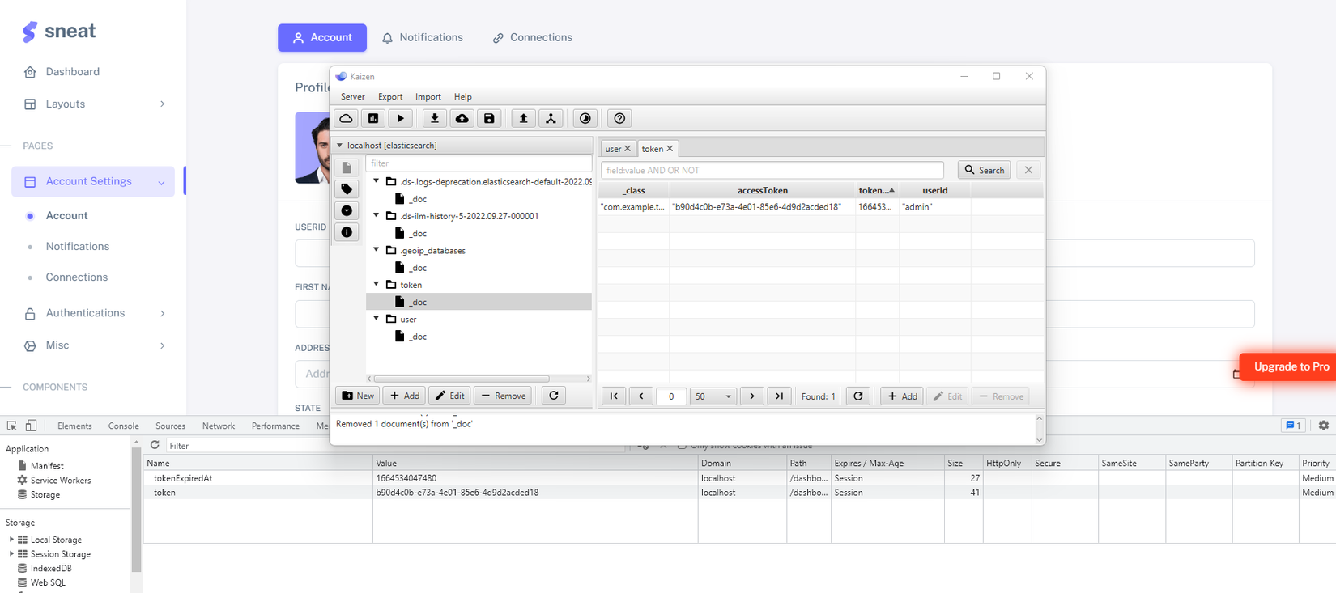1336x593 pixels.
Task: Click Upgrade to Pro button
Action: click(1290, 366)
